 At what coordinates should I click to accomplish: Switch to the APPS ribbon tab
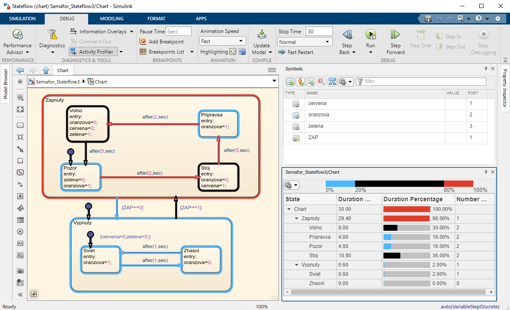tap(201, 19)
